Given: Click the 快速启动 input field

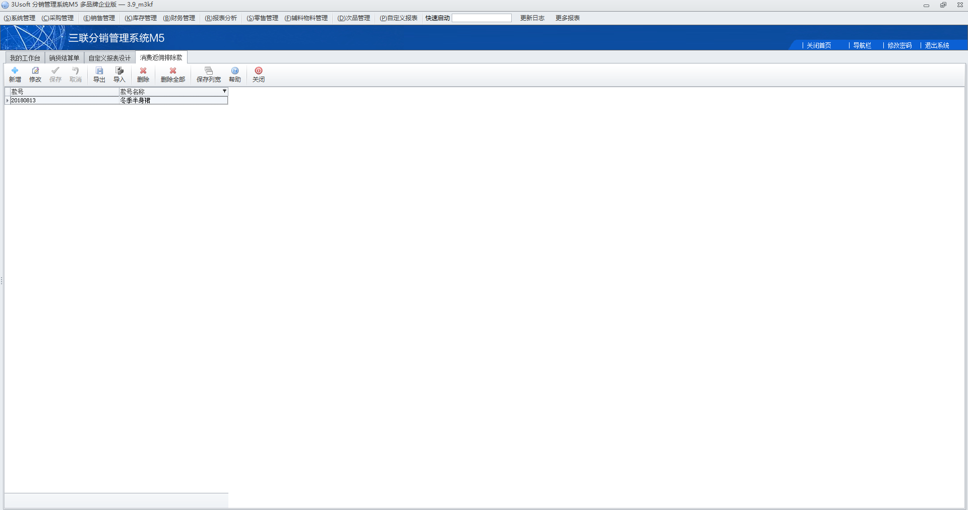Looking at the screenshot, I should tap(481, 18).
